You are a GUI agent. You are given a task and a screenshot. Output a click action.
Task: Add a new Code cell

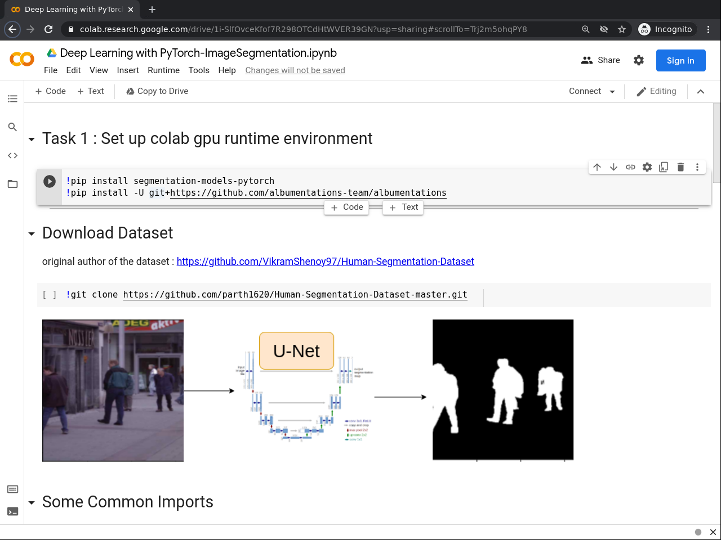point(50,91)
